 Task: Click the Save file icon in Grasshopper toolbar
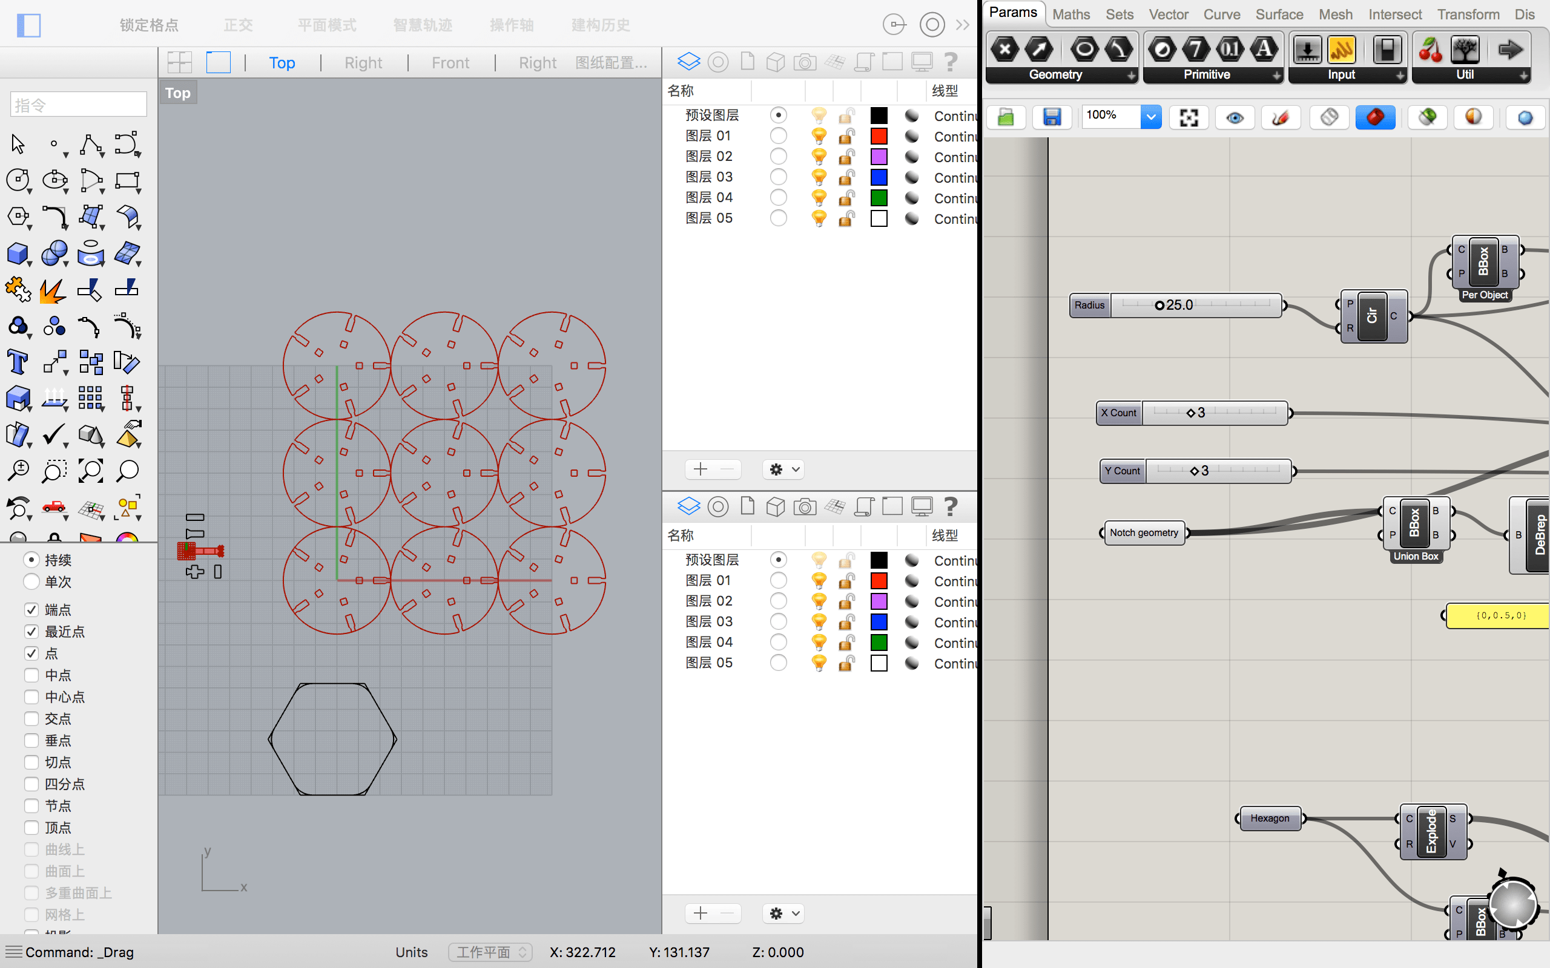pos(1052,117)
